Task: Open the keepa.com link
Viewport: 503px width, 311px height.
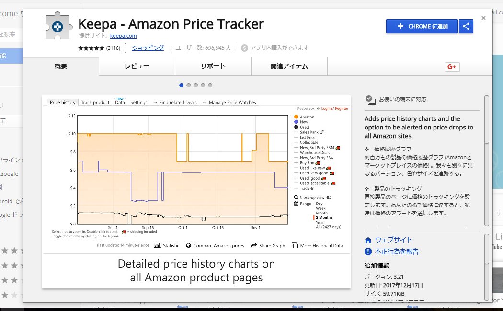Action: (x=123, y=36)
